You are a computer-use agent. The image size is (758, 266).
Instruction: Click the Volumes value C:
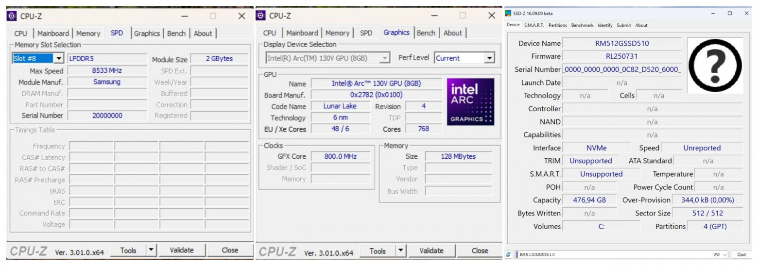point(602,226)
